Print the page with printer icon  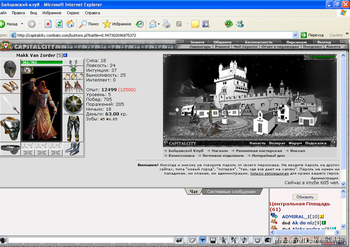click(x=166, y=24)
